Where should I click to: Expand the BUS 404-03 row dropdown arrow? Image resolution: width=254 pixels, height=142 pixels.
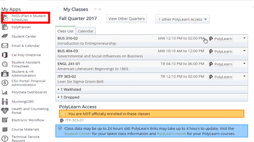click(x=244, y=51)
